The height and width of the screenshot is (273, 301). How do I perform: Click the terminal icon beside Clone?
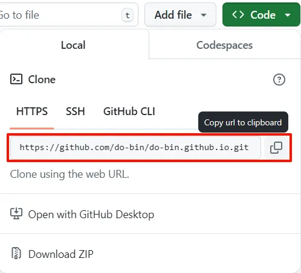16,80
